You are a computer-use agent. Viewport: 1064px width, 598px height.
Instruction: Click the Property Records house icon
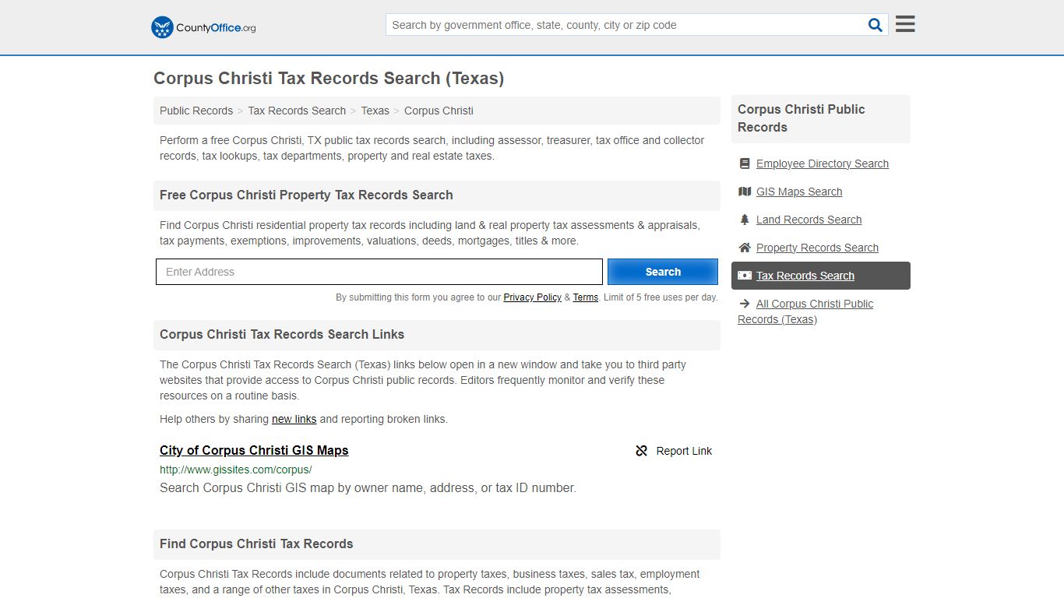(745, 248)
